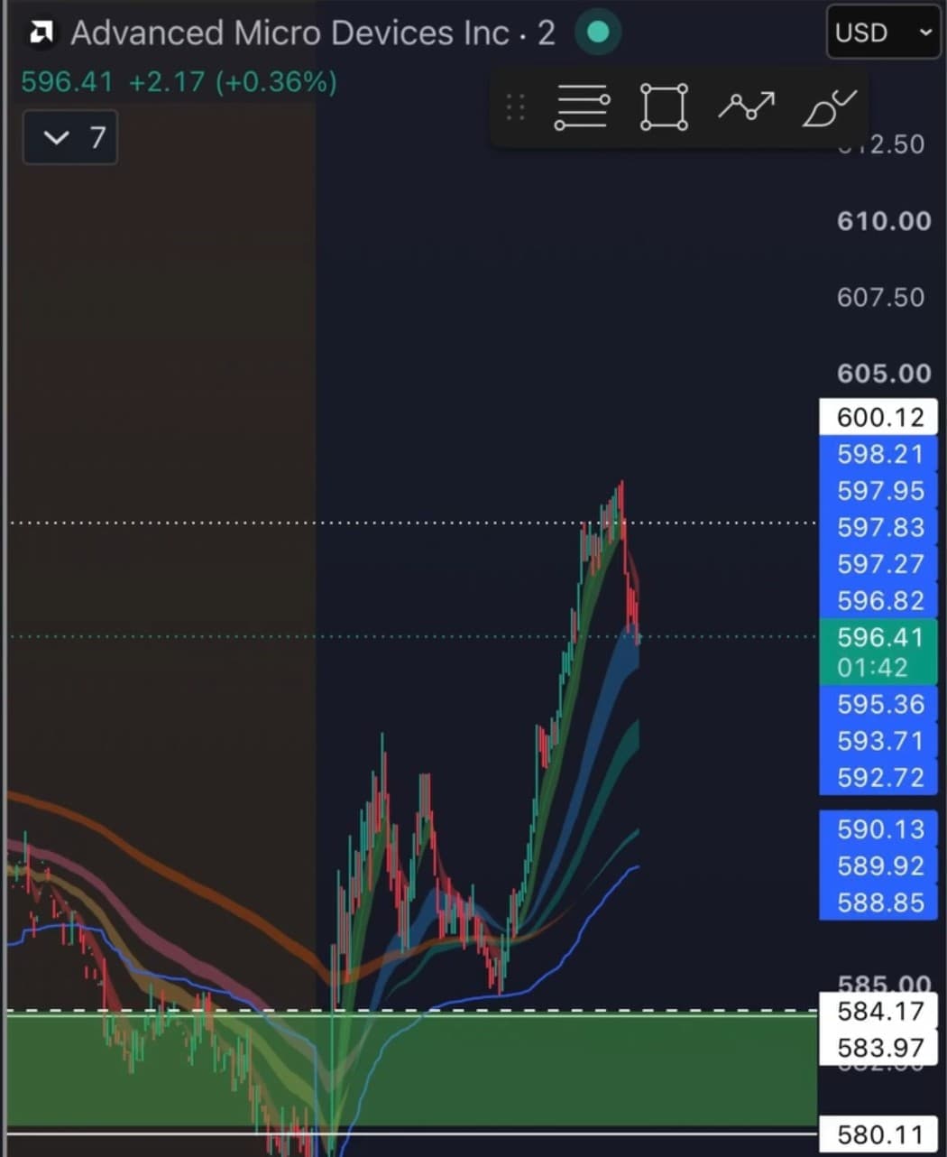This screenshot has height=1157, width=947.
Task: Select the horizontal lines drawing tool
Action: tap(582, 107)
